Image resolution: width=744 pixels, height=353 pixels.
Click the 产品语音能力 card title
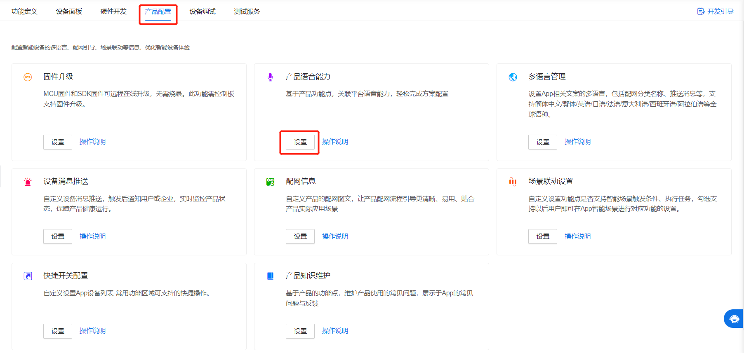pyautogui.click(x=308, y=77)
